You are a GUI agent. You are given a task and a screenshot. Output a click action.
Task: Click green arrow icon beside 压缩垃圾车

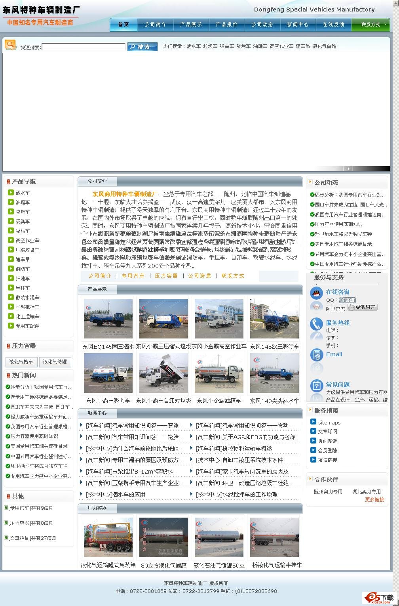coord(11,250)
